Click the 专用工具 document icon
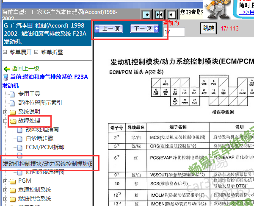 coord(12,94)
